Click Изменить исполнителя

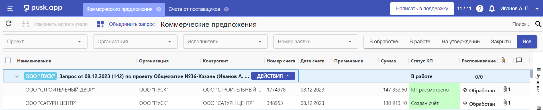(x=55, y=24)
